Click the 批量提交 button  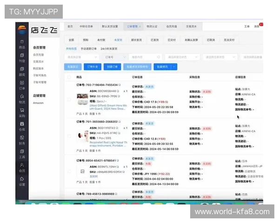tap(73, 67)
